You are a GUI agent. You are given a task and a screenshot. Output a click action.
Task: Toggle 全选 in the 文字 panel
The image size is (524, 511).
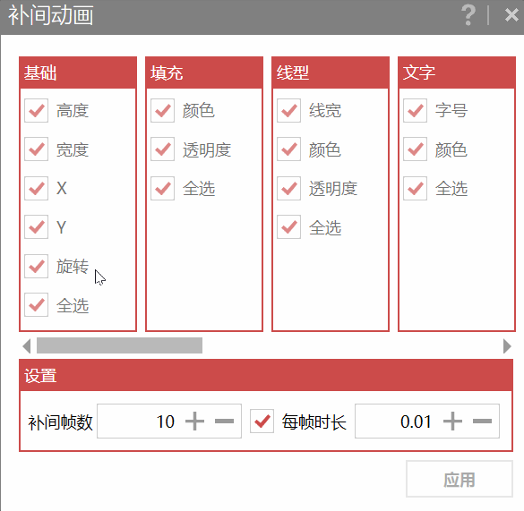(416, 188)
